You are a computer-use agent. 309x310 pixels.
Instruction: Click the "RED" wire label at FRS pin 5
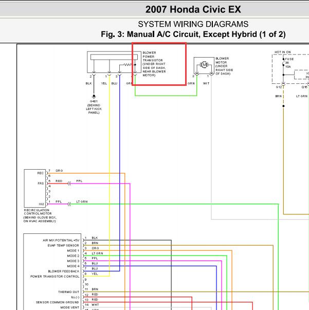[x=59, y=181]
